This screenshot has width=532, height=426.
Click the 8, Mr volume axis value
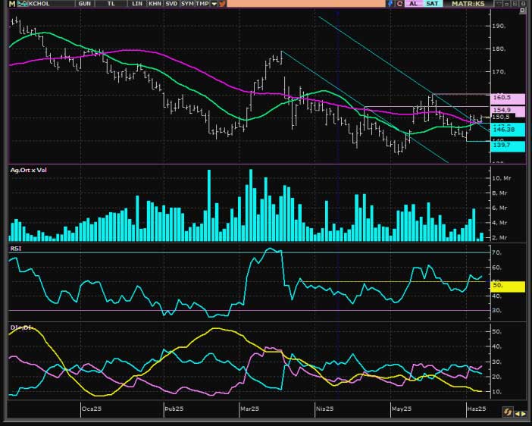click(499, 193)
